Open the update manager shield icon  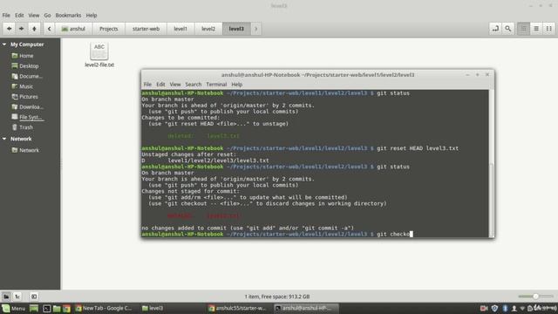coord(494,308)
